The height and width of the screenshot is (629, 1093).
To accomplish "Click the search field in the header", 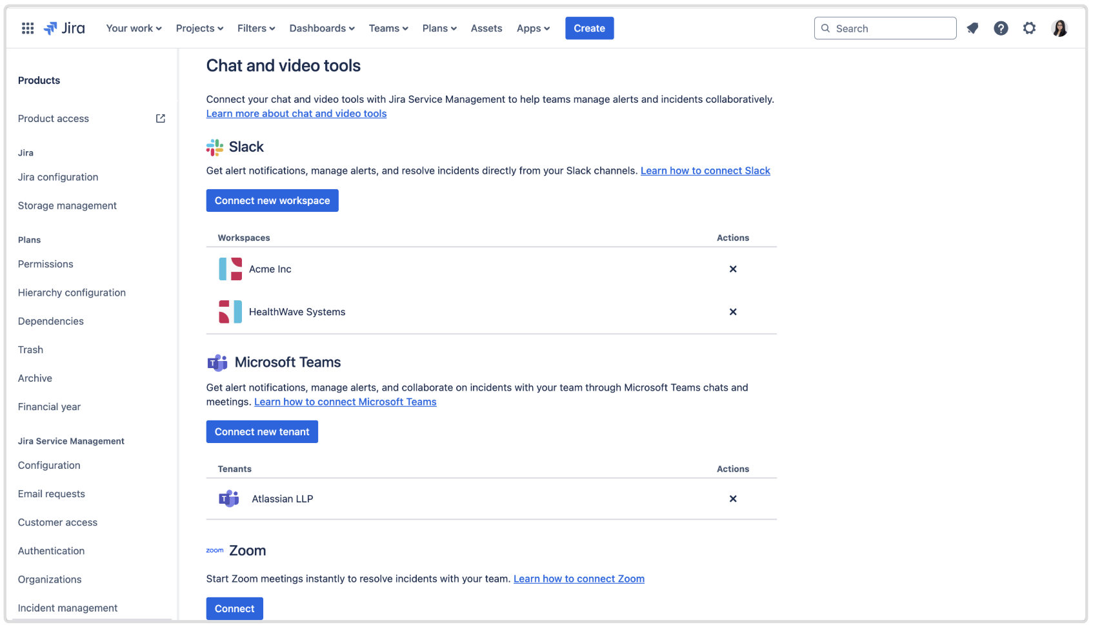I will coord(885,28).
